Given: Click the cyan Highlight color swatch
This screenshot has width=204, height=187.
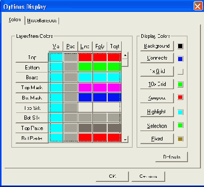Looking at the screenshot, I should click(x=180, y=112).
